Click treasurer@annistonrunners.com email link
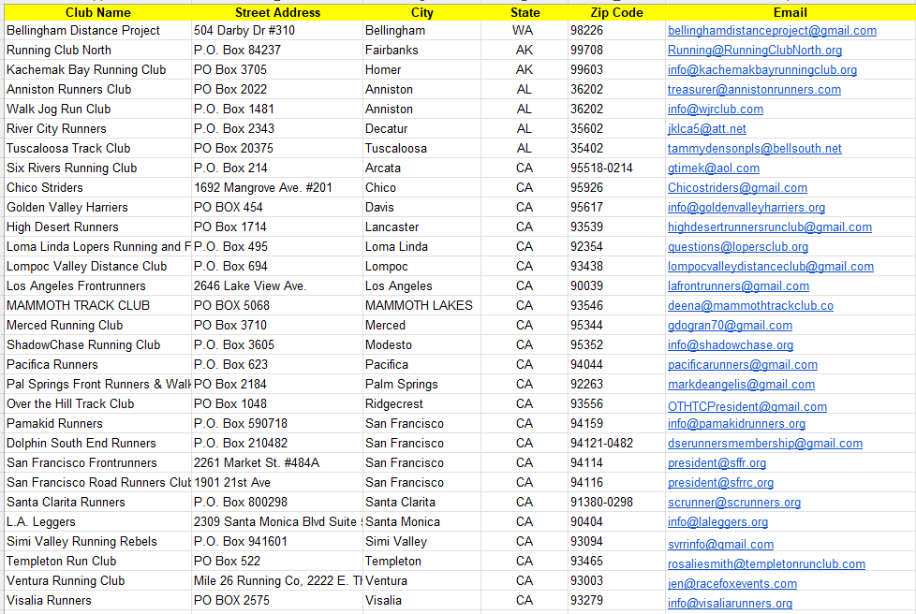 (754, 90)
